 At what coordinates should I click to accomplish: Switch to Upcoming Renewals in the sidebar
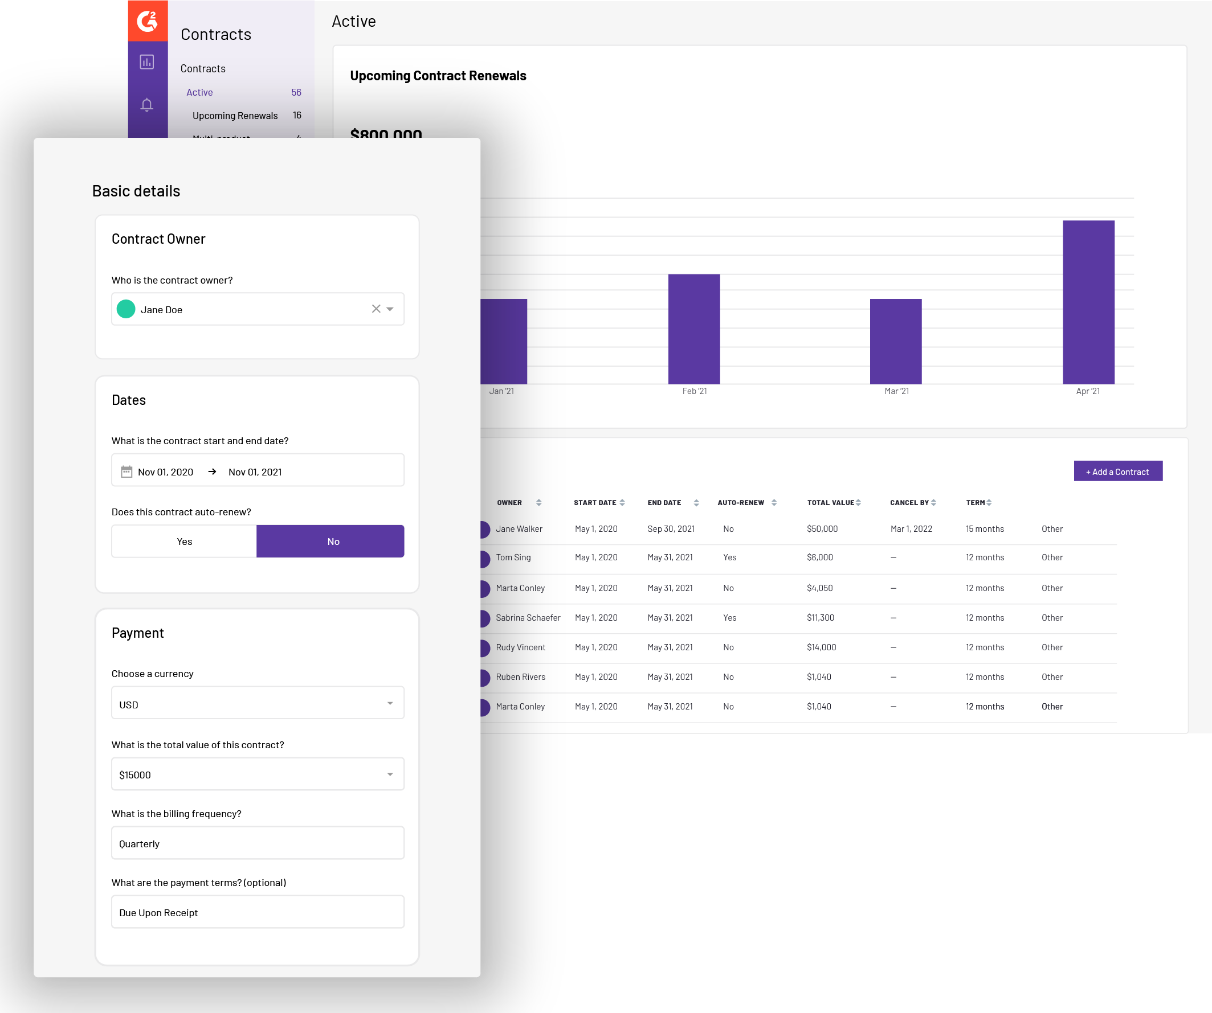[x=234, y=115]
